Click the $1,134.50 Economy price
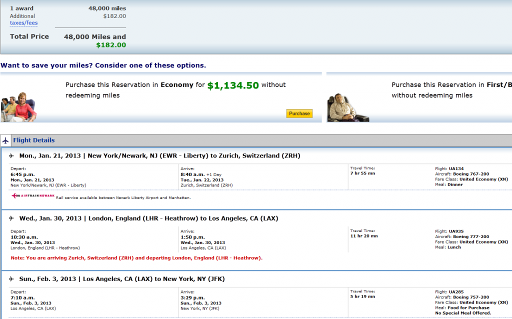Viewport: 512px width, 319px height. pos(233,85)
